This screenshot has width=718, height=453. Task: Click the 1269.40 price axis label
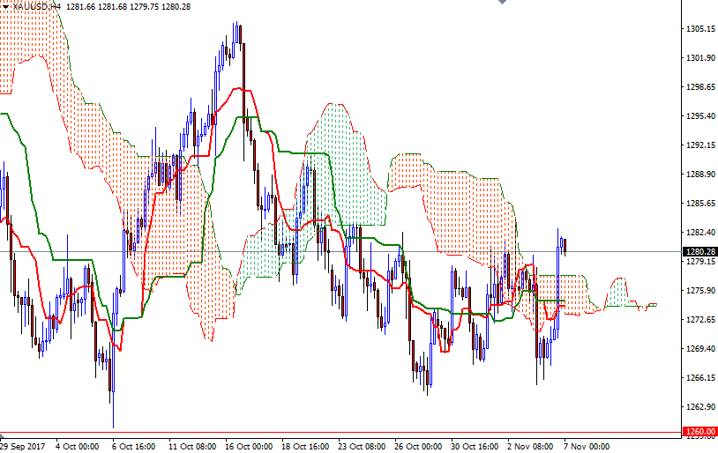[x=700, y=349]
